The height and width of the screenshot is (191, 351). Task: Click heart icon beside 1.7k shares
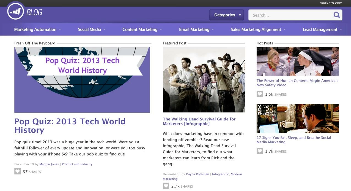[260, 151]
